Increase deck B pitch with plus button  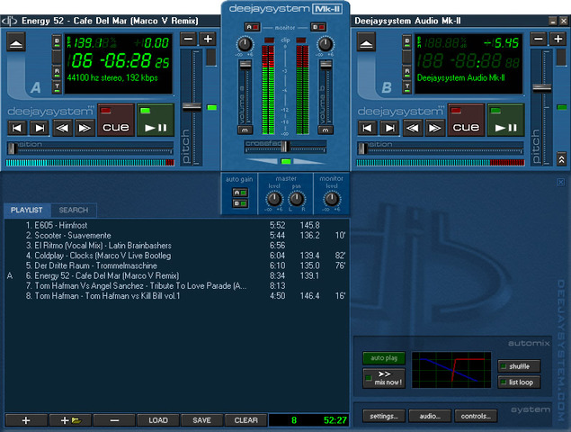tap(558, 39)
